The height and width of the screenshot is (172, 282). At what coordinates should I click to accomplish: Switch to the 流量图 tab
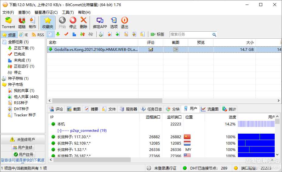(210, 109)
